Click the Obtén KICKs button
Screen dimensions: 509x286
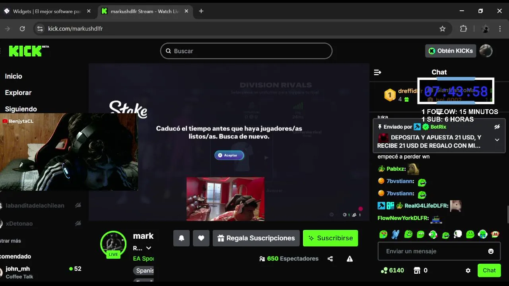(451, 51)
